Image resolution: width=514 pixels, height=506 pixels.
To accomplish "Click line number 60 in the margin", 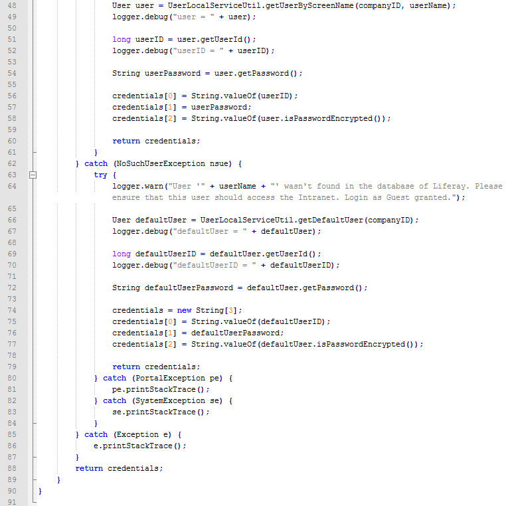I will click(x=12, y=141).
